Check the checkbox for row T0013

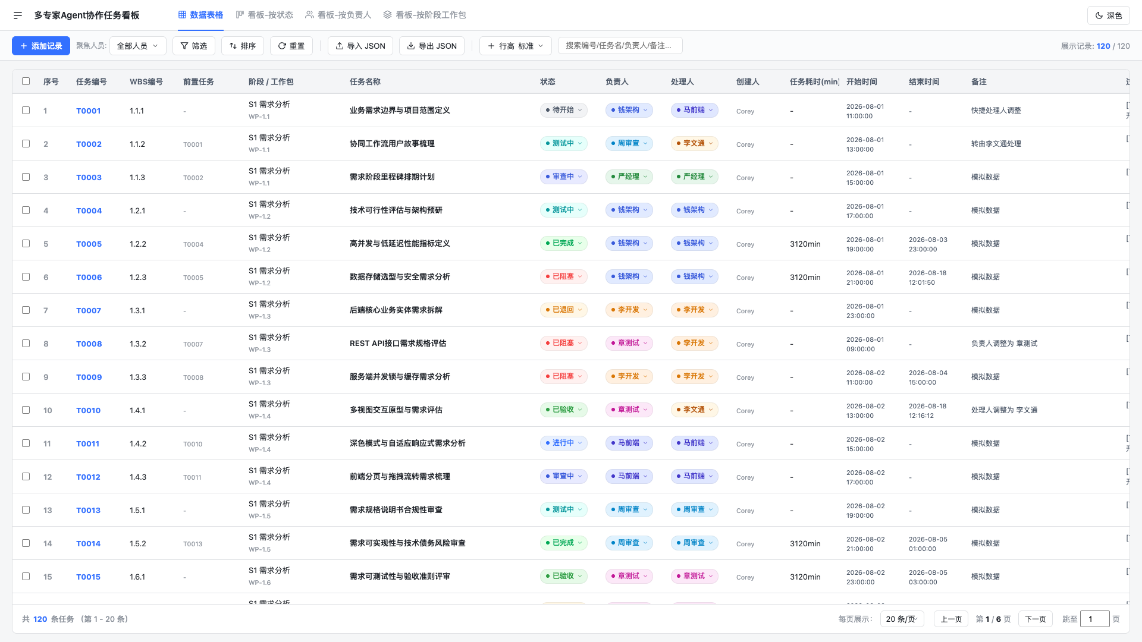pyautogui.click(x=26, y=510)
